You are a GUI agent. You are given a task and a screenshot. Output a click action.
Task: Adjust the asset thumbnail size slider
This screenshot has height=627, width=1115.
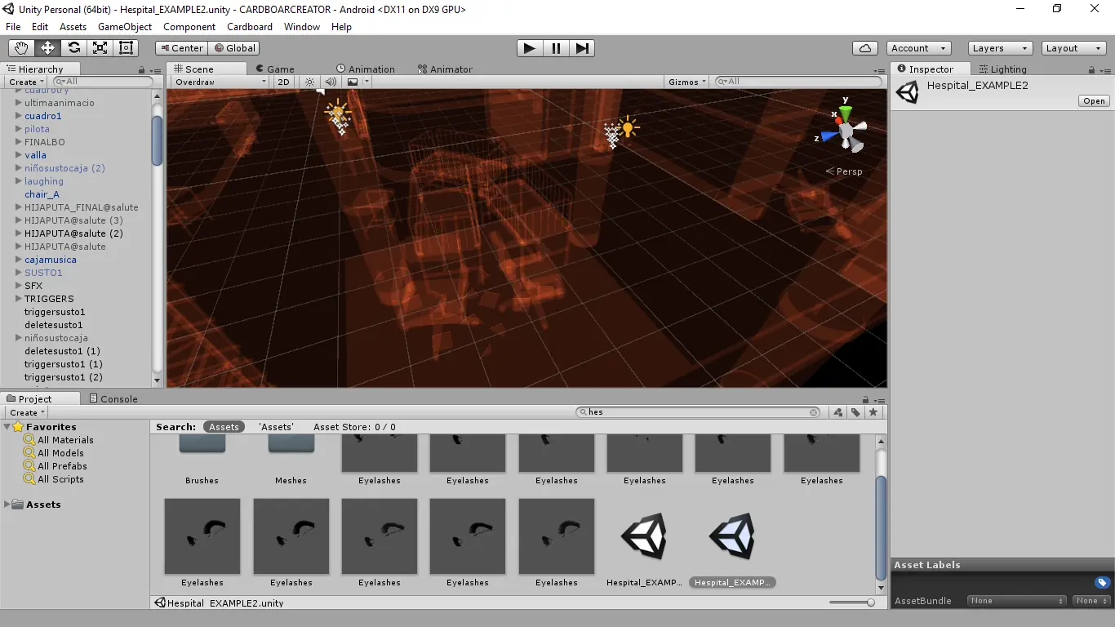(x=870, y=603)
